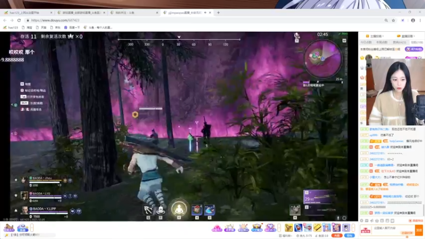Open the 斗鱼 bookmark in bookmarks bar
Screen dimensions: 425x239
(98, 28)
